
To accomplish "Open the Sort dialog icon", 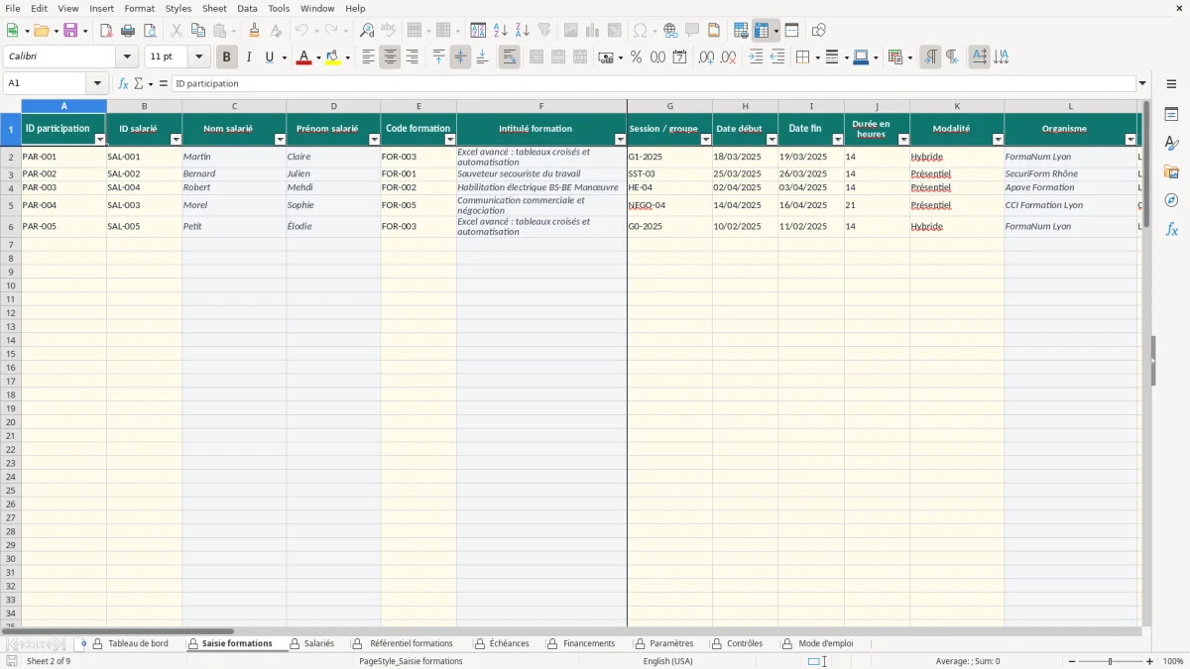I will click(x=478, y=31).
